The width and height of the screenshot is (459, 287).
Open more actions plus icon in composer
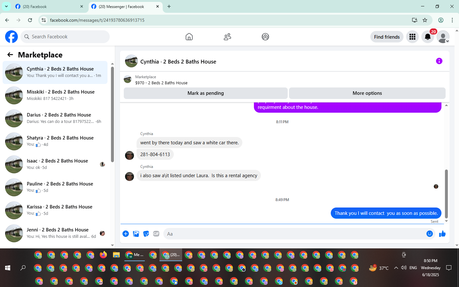126,234
